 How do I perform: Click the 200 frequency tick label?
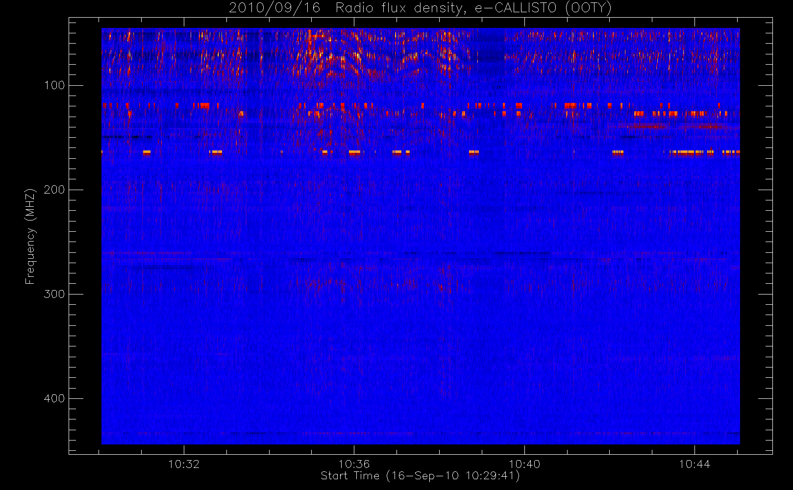(x=54, y=190)
